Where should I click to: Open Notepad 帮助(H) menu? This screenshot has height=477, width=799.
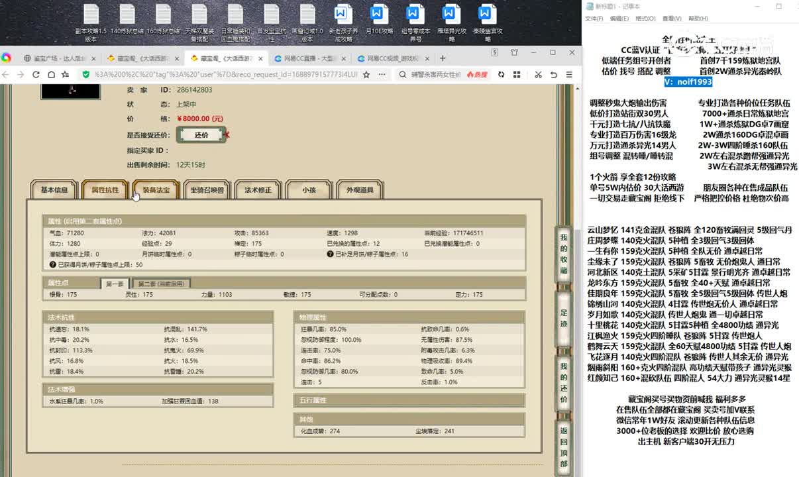coord(698,19)
